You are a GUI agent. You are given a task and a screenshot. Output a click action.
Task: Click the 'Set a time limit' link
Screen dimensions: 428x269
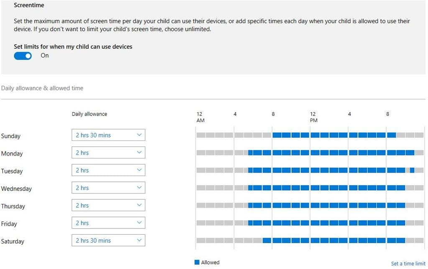pos(408,264)
